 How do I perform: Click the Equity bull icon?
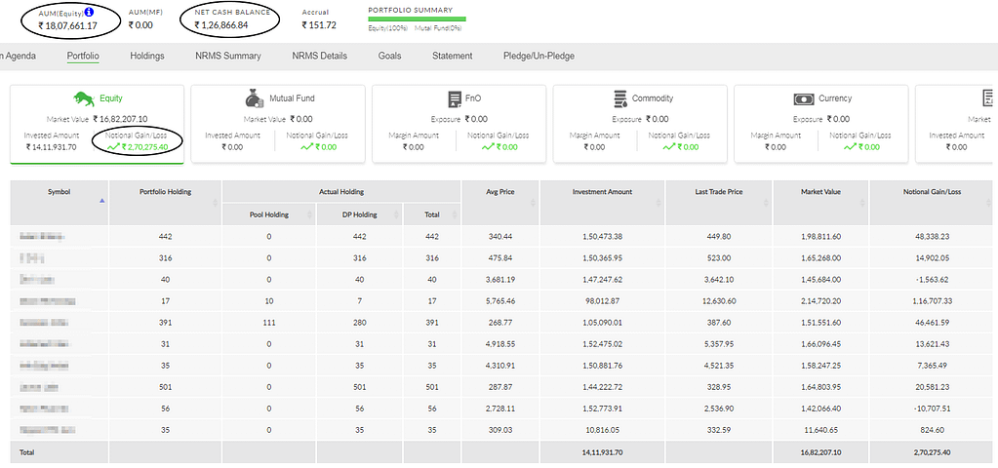(85, 98)
